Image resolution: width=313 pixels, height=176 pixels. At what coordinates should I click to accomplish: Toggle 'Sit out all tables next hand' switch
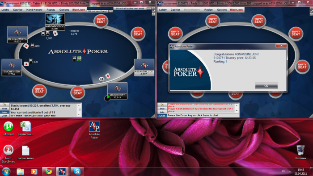point(149,8)
